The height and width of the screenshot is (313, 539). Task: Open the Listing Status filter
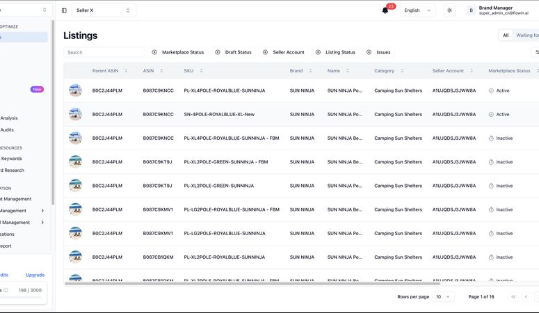click(335, 52)
